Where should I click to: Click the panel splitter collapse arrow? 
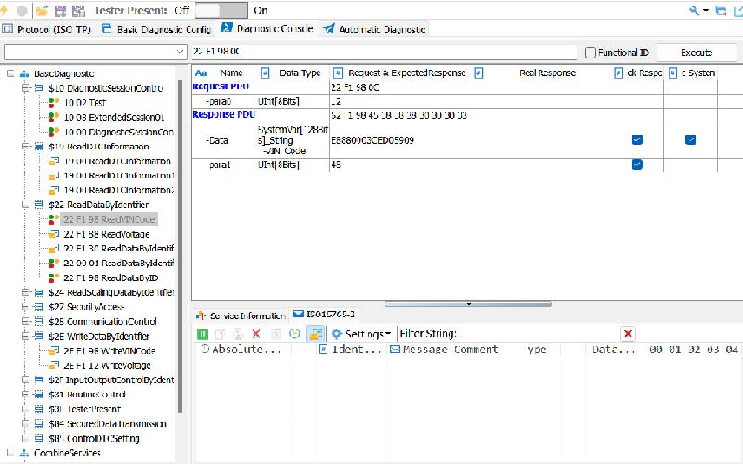pyautogui.click(x=468, y=303)
